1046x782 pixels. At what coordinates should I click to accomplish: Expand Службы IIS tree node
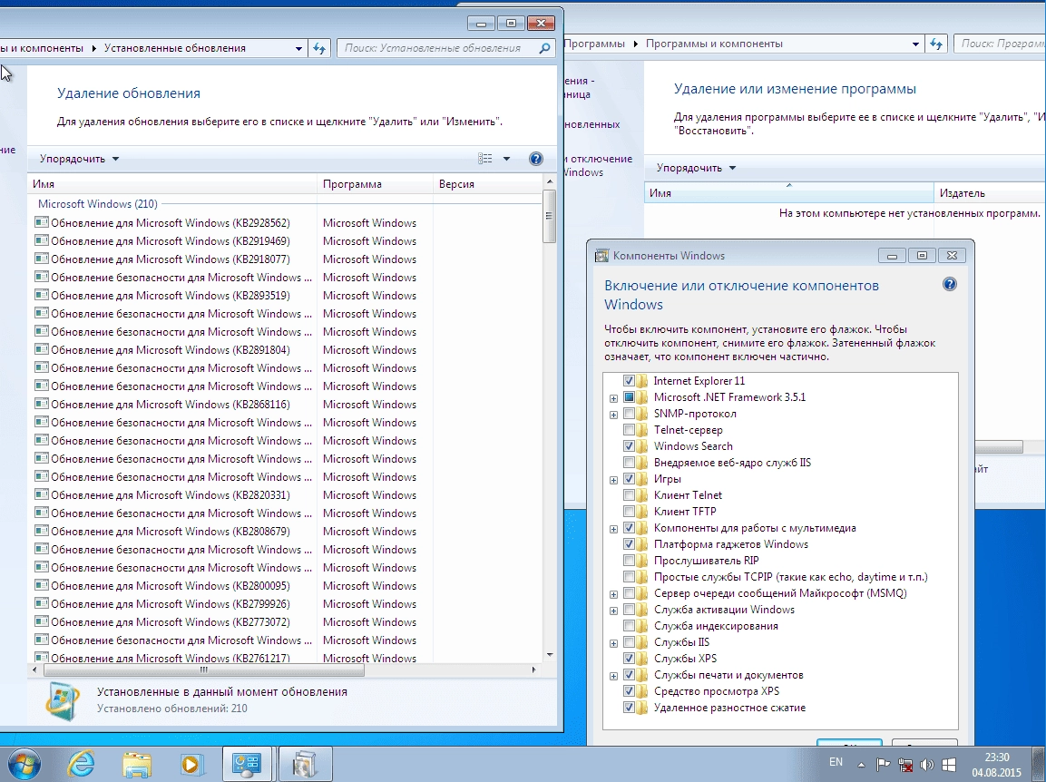click(x=614, y=643)
